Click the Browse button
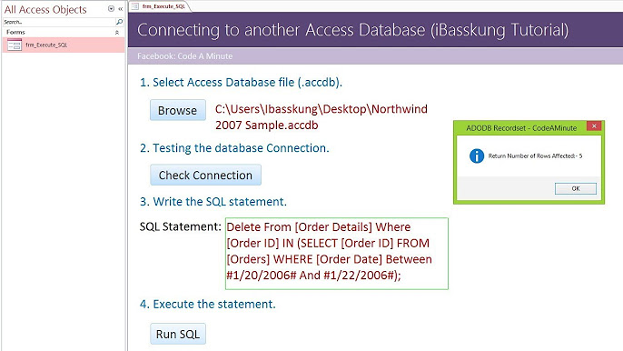The height and width of the screenshot is (351, 623). (x=178, y=110)
